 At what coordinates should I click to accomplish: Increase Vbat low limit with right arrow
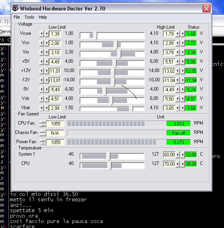[x=46, y=108]
